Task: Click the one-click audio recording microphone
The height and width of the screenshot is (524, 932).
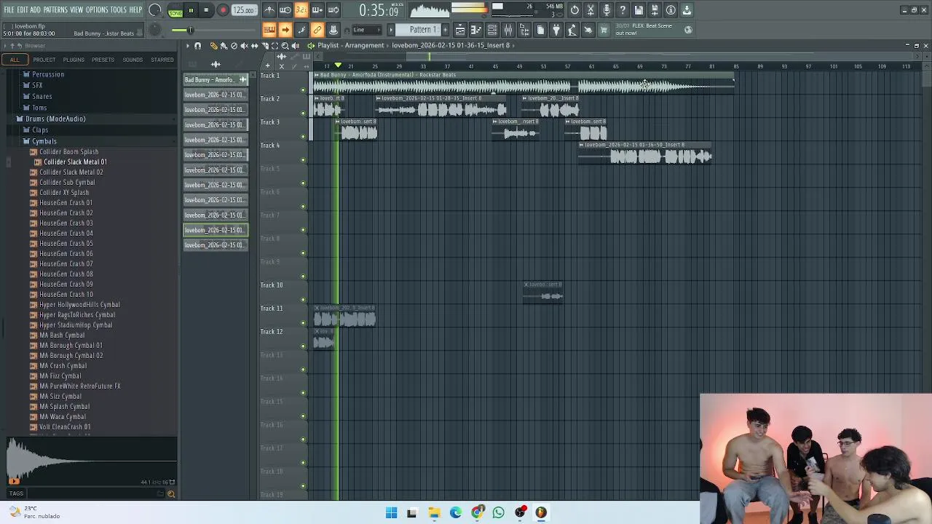Action: [x=607, y=10]
